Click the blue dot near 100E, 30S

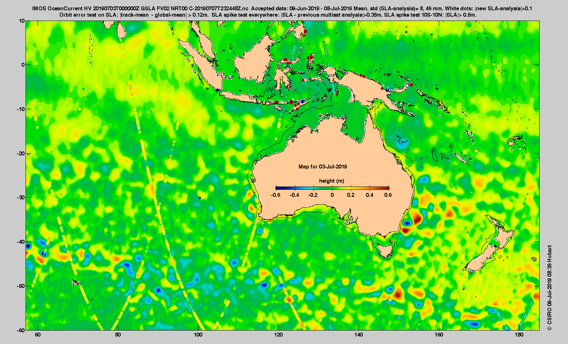click(x=200, y=198)
